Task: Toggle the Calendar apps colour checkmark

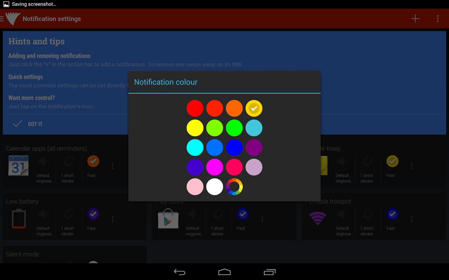Action: [x=93, y=161]
